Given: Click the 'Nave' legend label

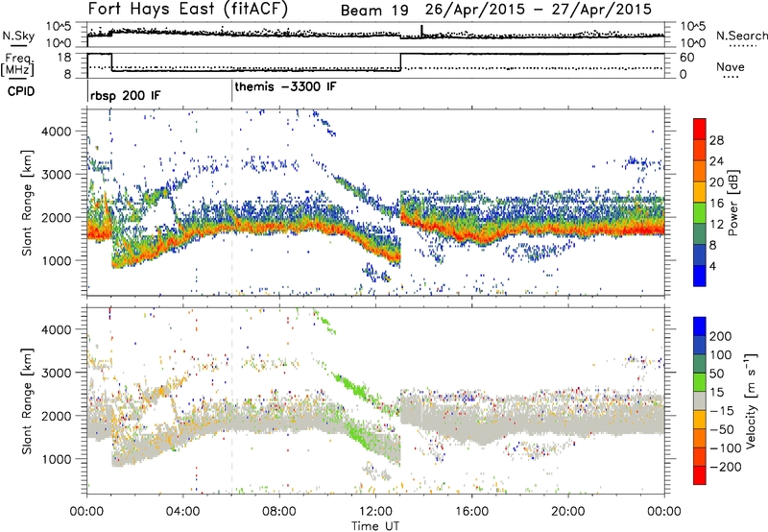Looking at the screenshot, I should [x=730, y=66].
